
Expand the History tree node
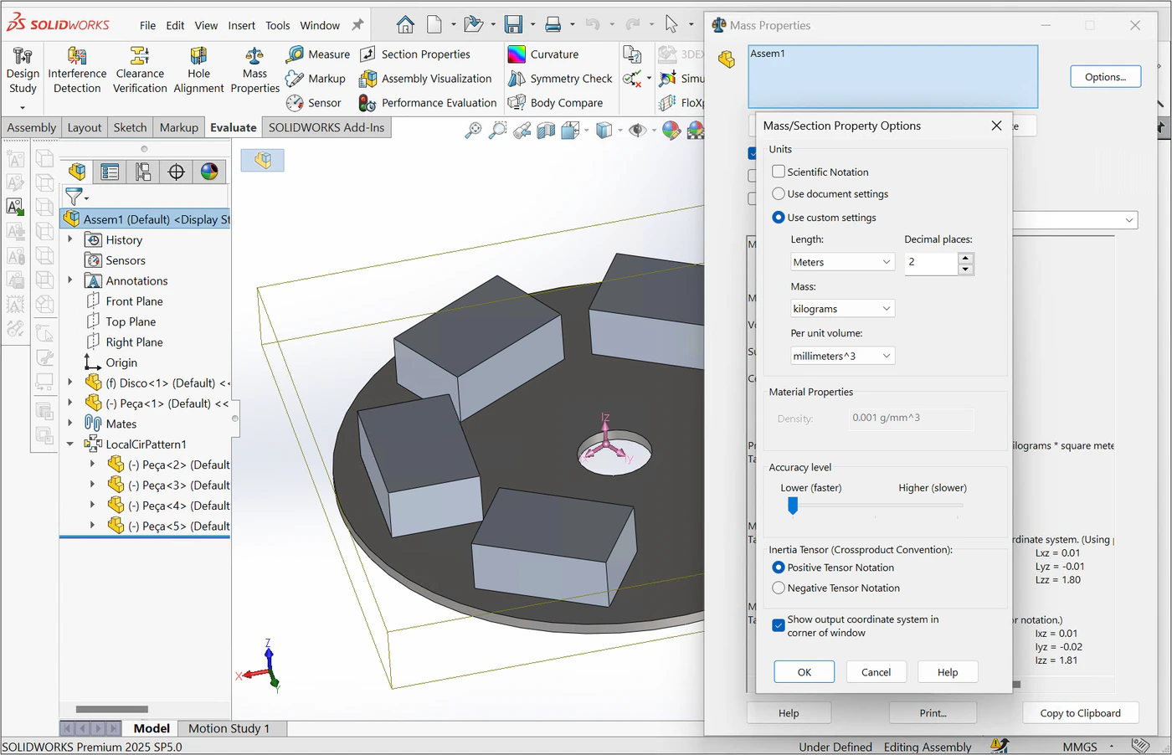coord(70,239)
